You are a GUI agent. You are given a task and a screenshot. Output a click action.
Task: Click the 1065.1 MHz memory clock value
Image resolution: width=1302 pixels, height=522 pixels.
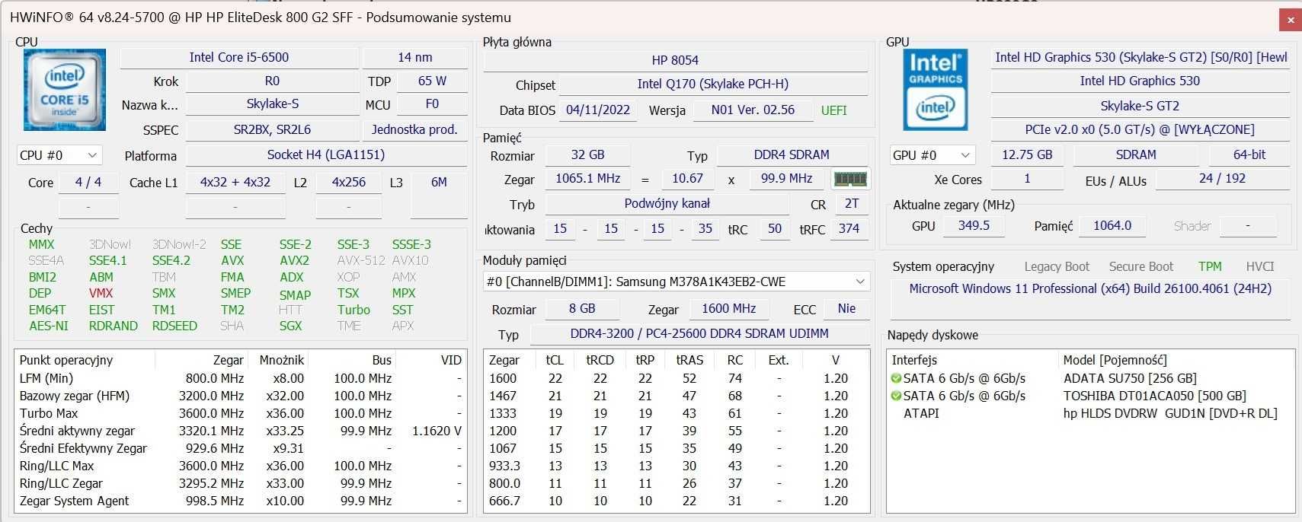pos(587,179)
